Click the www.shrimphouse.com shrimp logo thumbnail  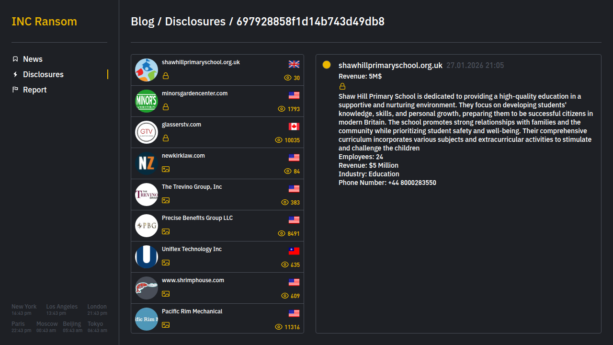(147, 288)
